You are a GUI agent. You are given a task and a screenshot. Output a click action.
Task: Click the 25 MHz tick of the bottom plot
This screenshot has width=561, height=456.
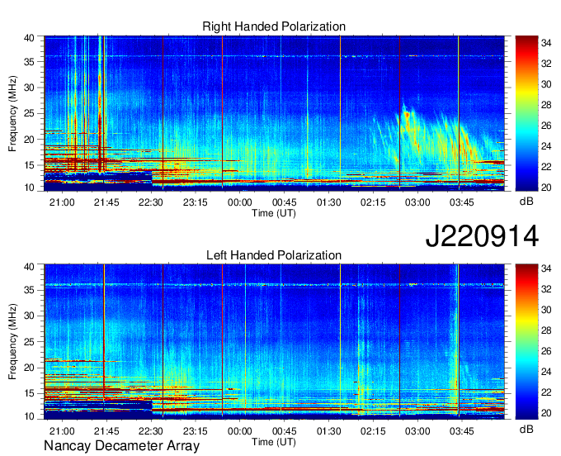coord(29,342)
